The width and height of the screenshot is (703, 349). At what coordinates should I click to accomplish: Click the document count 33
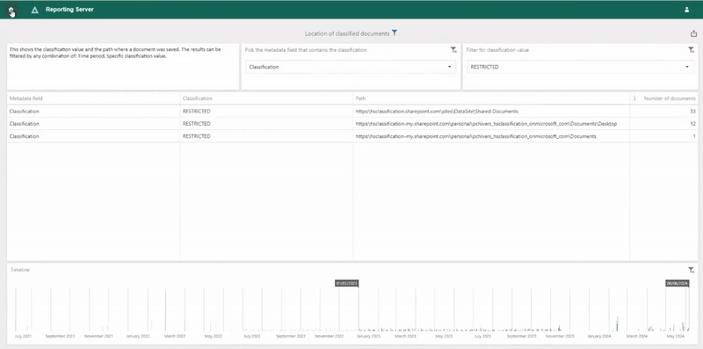[692, 112]
